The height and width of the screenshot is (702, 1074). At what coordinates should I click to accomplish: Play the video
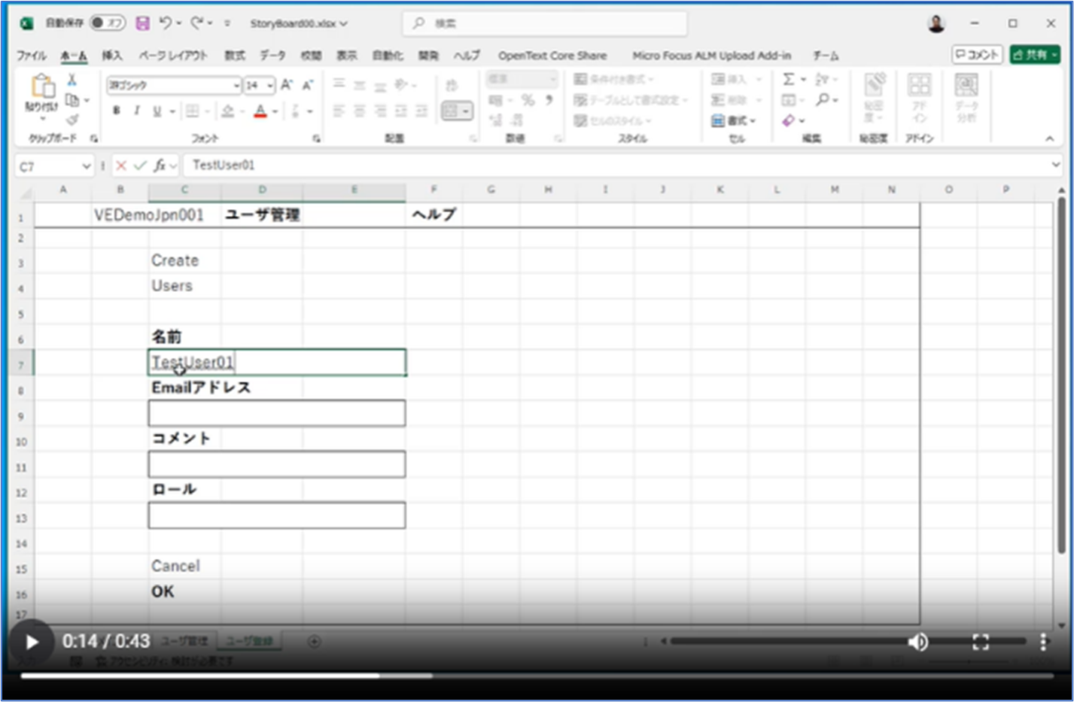coord(32,642)
